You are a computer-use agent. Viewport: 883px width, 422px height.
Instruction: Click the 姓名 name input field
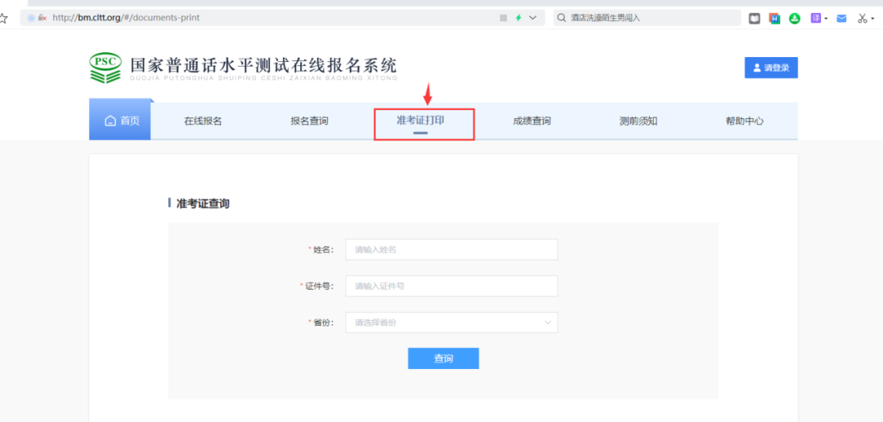pyautogui.click(x=451, y=250)
